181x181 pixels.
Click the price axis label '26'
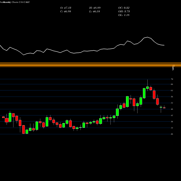coord(172,134)
